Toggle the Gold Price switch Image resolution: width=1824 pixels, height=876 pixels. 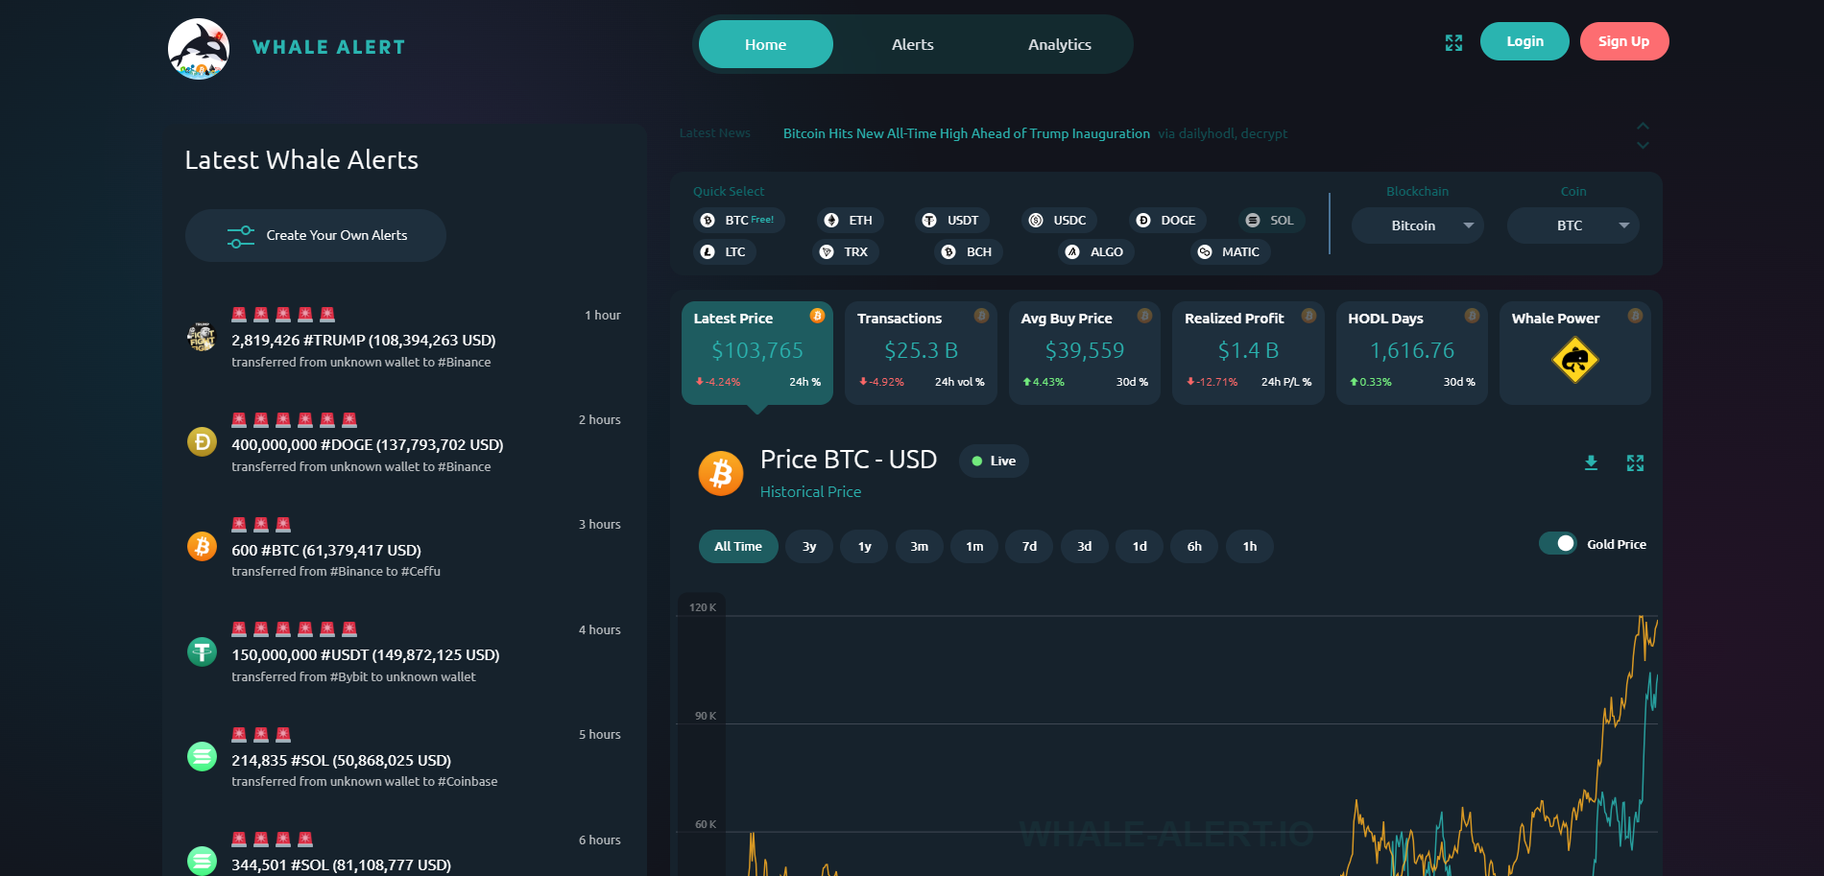(x=1557, y=543)
